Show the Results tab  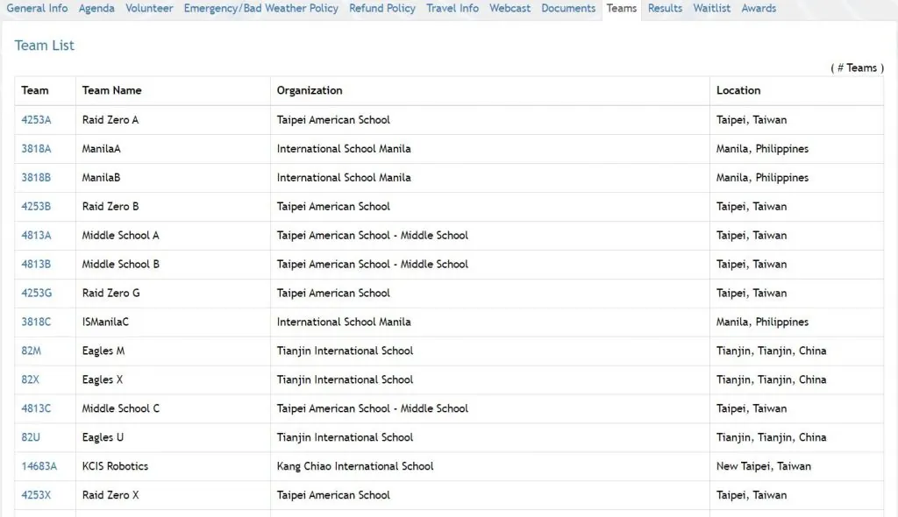click(665, 9)
